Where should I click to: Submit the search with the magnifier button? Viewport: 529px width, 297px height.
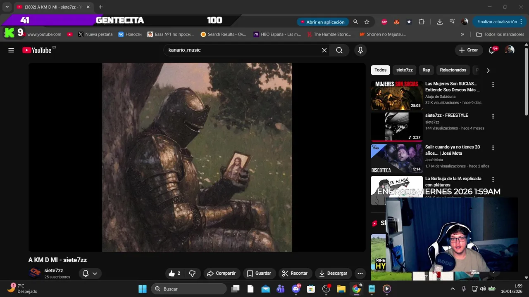(x=339, y=50)
